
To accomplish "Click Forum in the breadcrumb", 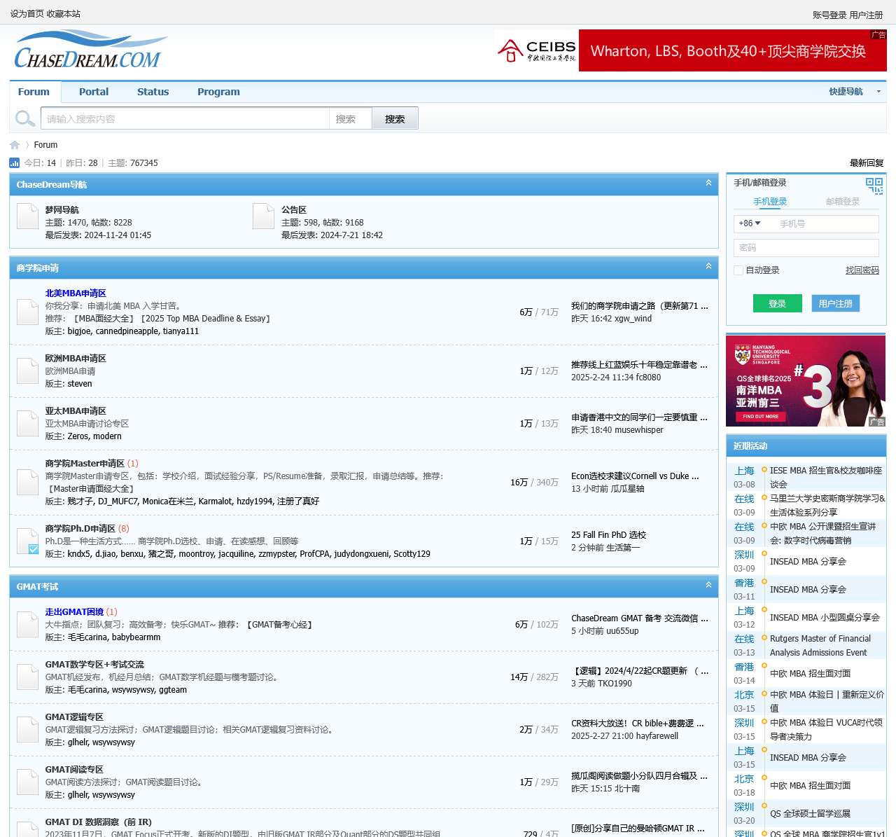I will tap(45, 145).
